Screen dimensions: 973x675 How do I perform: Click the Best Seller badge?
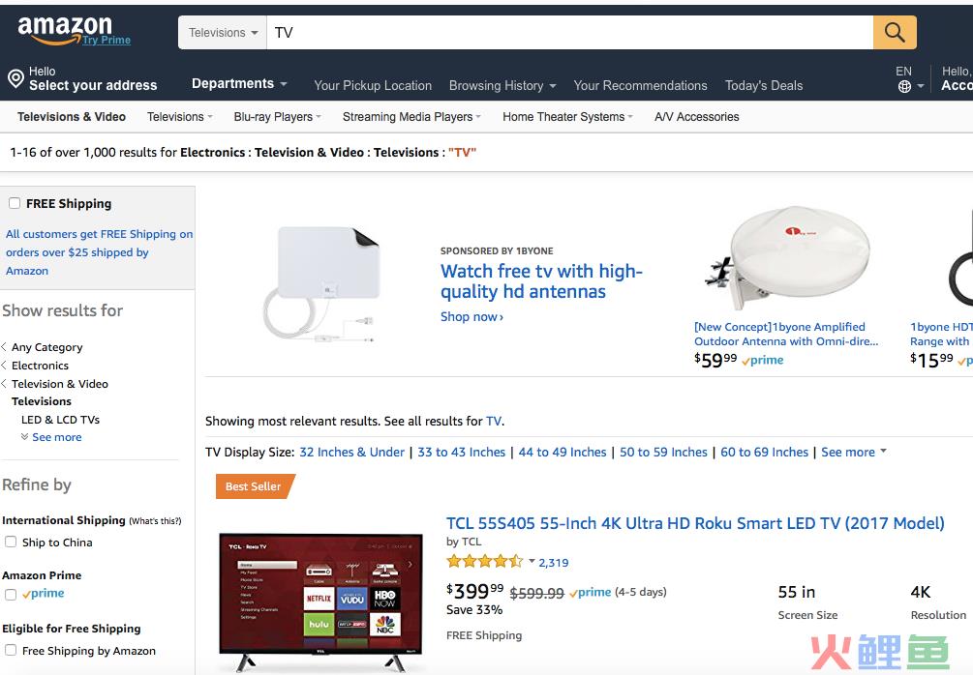[x=254, y=486]
